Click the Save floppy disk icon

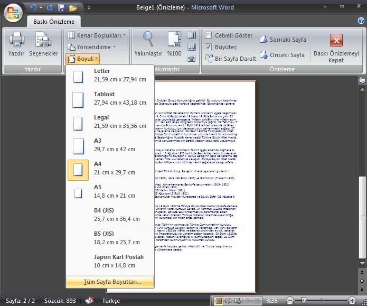click(x=61, y=8)
